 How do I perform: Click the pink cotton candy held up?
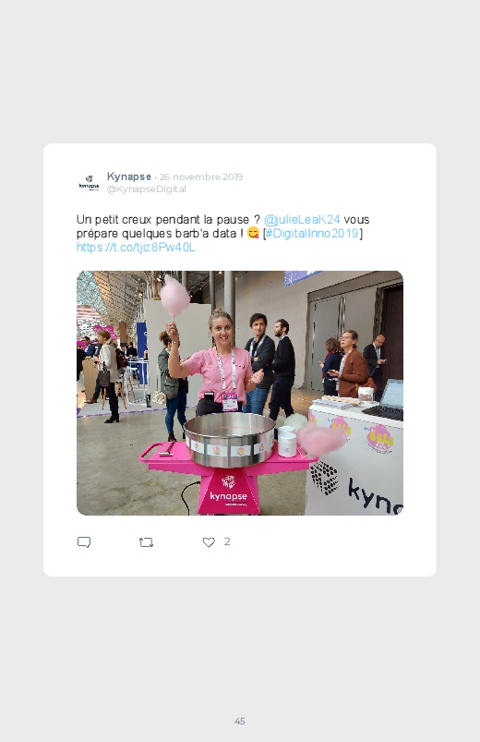tap(174, 296)
